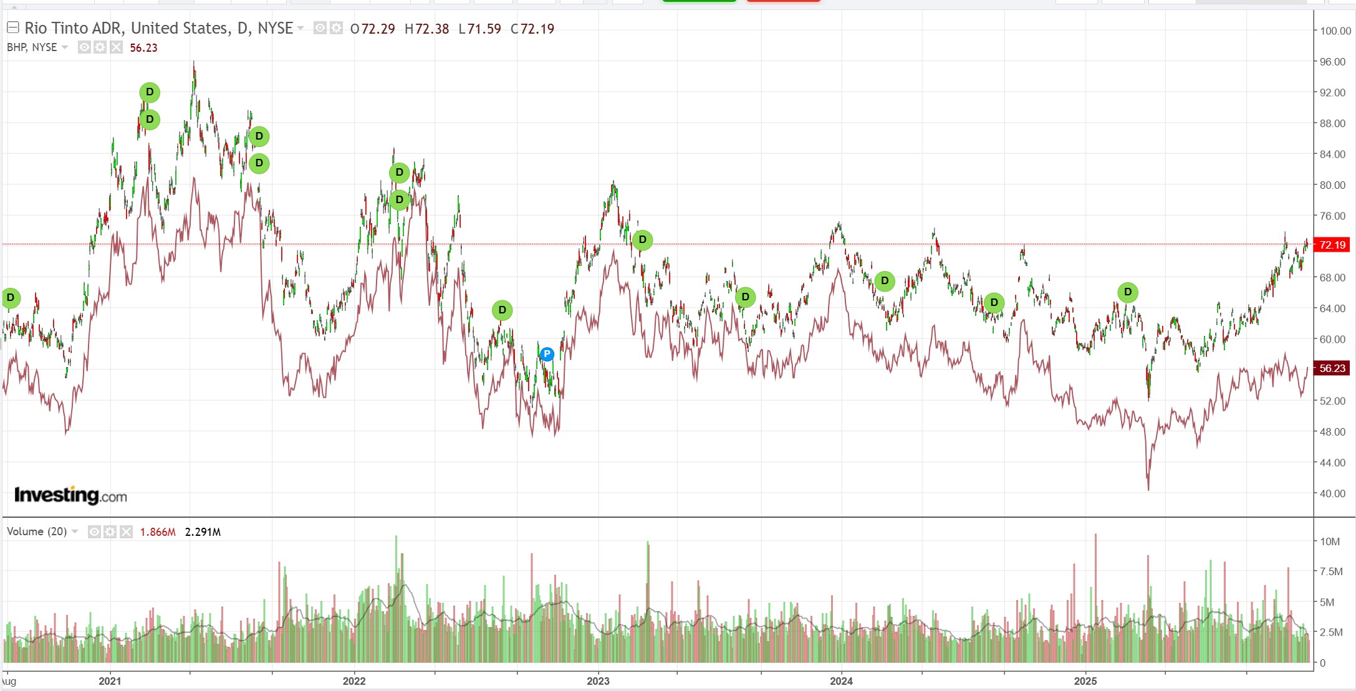Click the dividend D marker near 2025
Image resolution: width=1356 pixels, height=691 pixels.
coord(1127,292)
